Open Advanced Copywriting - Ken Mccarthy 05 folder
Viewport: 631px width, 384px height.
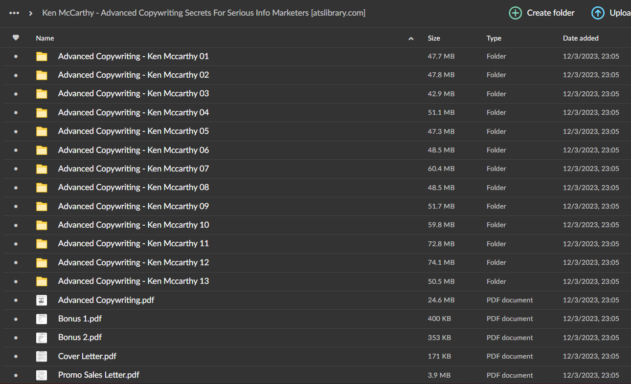click(133, 131)
